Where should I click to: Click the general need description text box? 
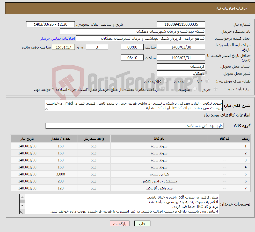pyautogui.click(x=134, y=106)
